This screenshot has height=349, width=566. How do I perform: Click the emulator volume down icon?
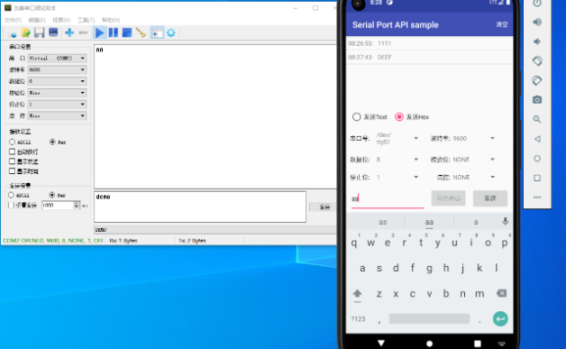[x=537, y=41]
